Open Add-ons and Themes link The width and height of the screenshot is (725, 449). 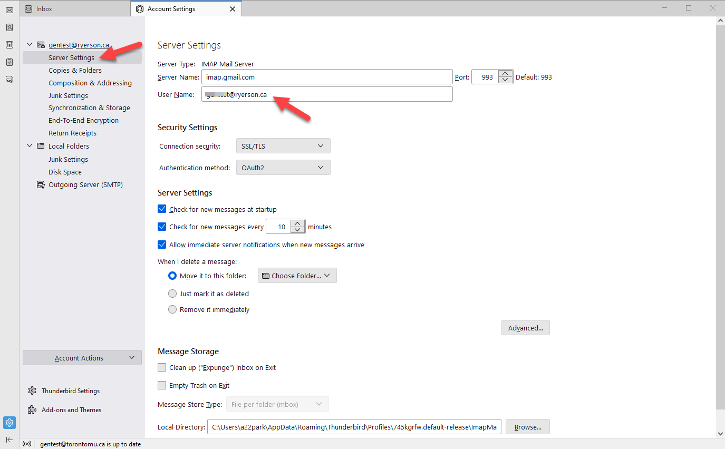pos(72,410)
